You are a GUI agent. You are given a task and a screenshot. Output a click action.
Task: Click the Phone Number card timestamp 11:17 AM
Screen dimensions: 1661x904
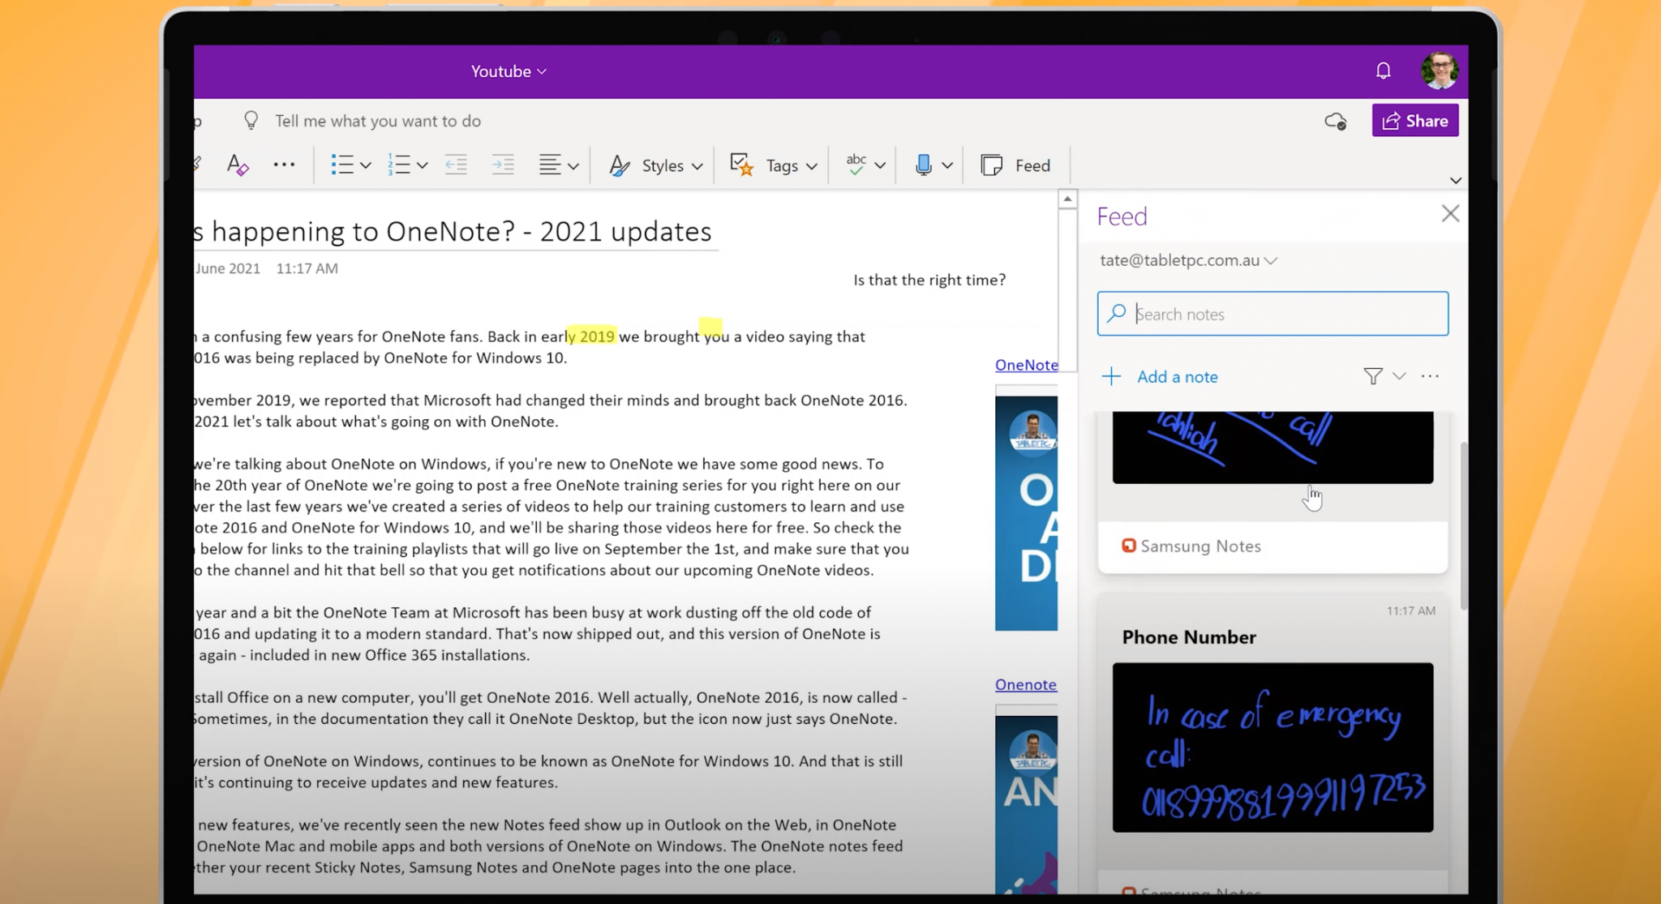coord(1410,611)
